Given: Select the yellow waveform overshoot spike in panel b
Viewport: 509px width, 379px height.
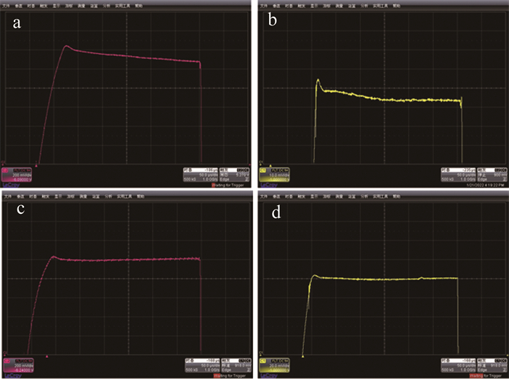Looking at the screenshot, I should (318, 80).
